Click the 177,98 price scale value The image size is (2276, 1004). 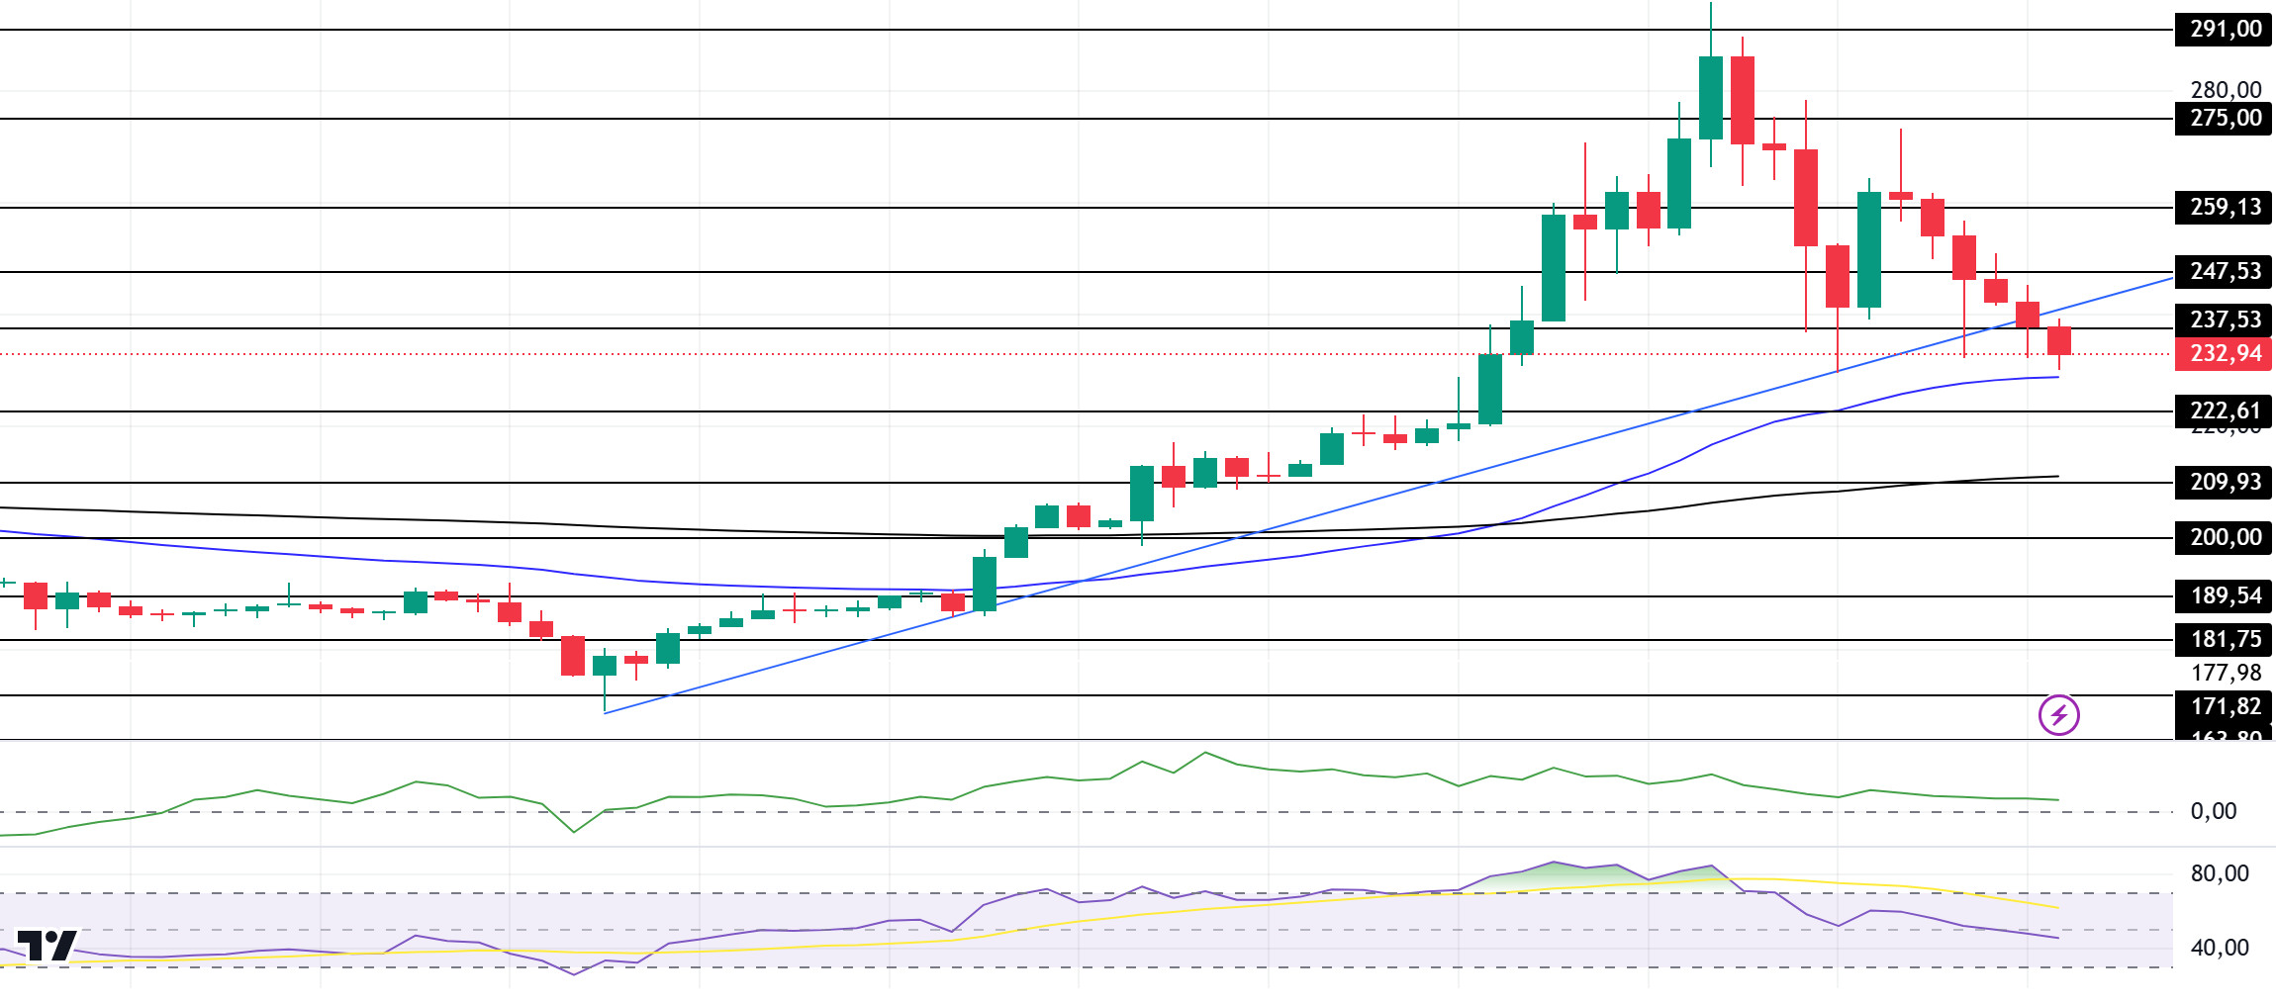coord(2226,673)
